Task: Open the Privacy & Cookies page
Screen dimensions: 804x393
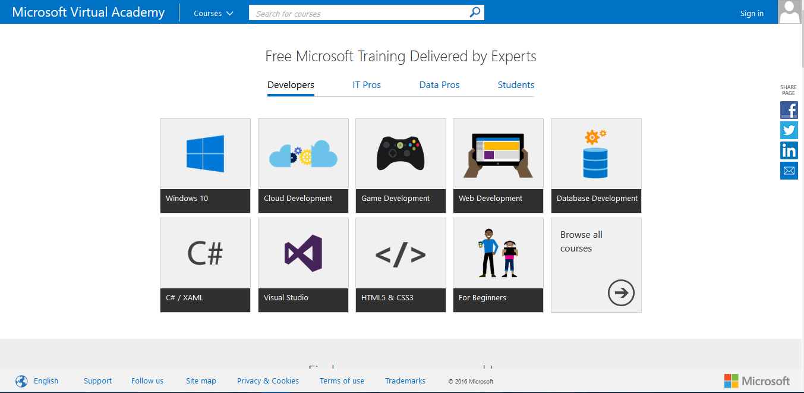Action: click(x=267, y=381)
